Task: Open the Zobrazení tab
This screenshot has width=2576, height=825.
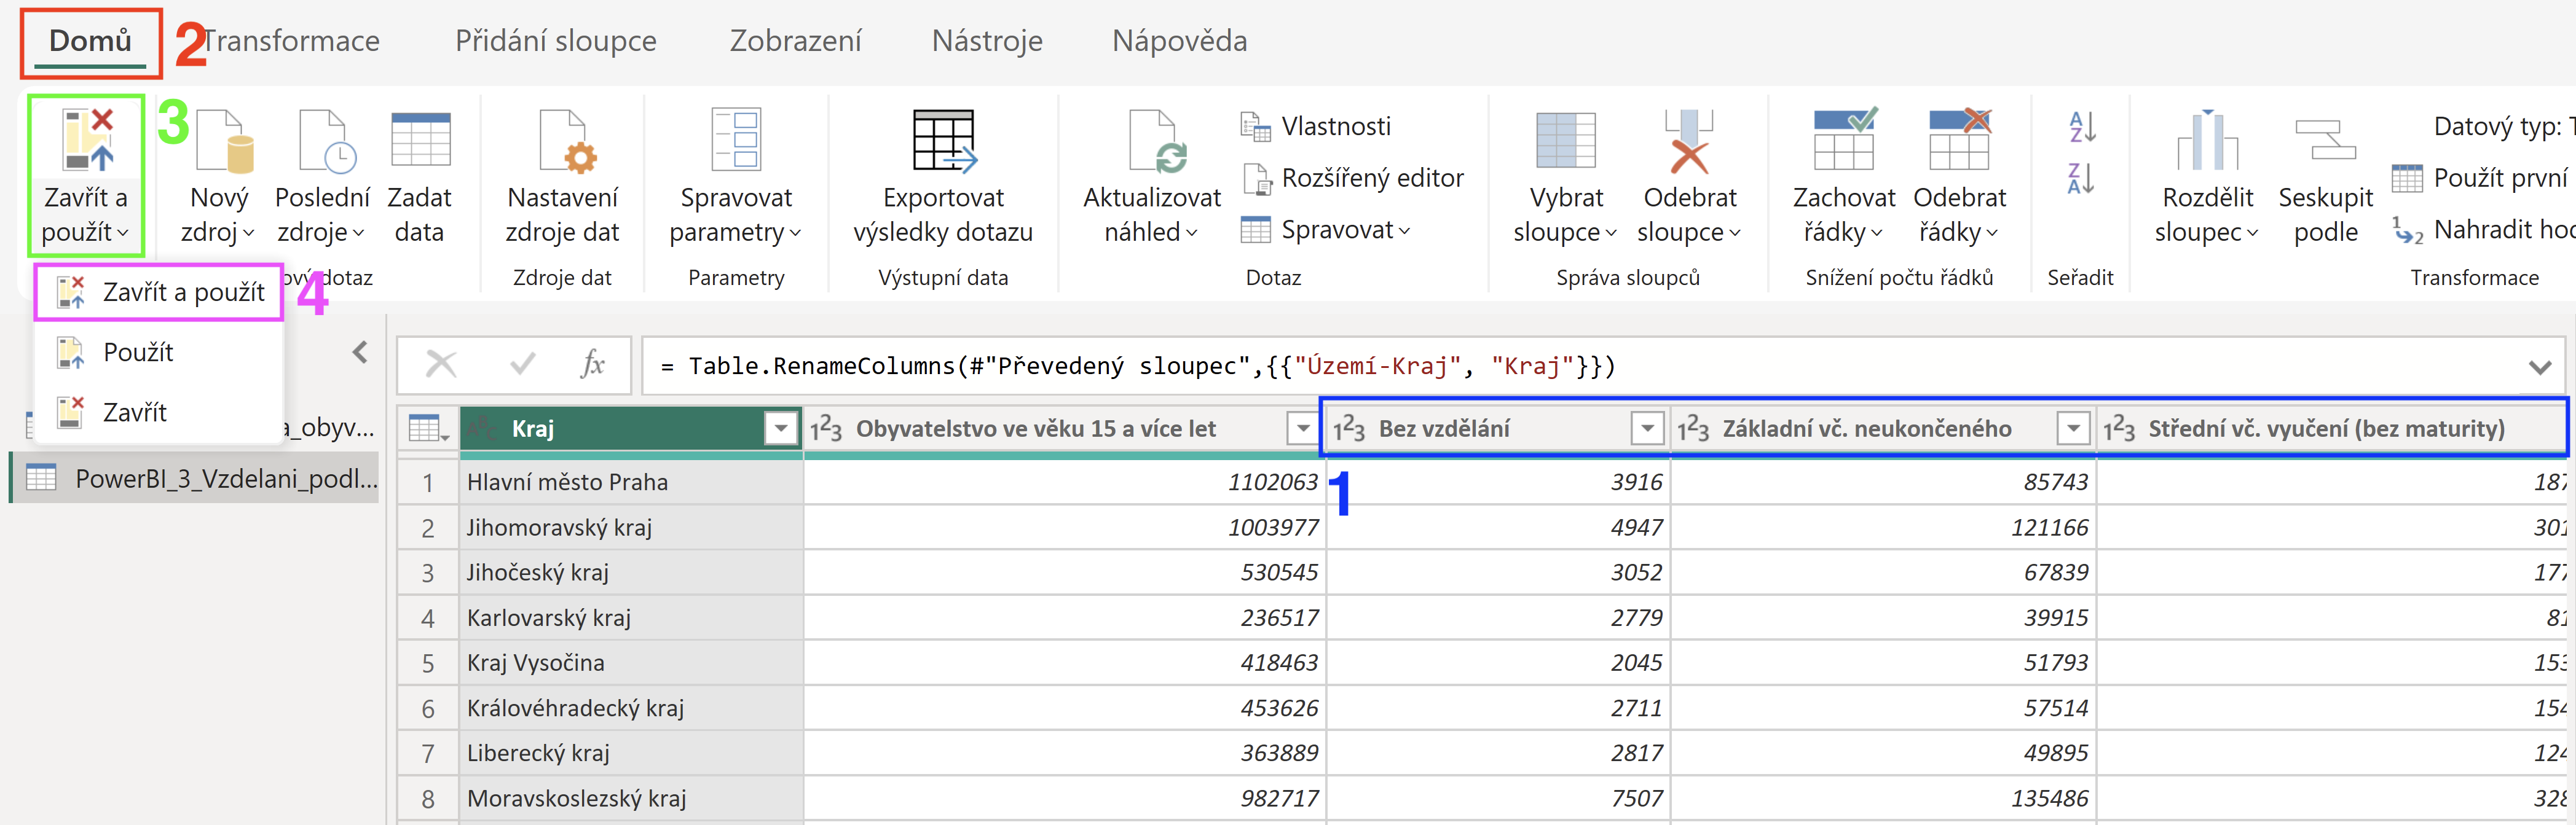Action: point(795,41)
